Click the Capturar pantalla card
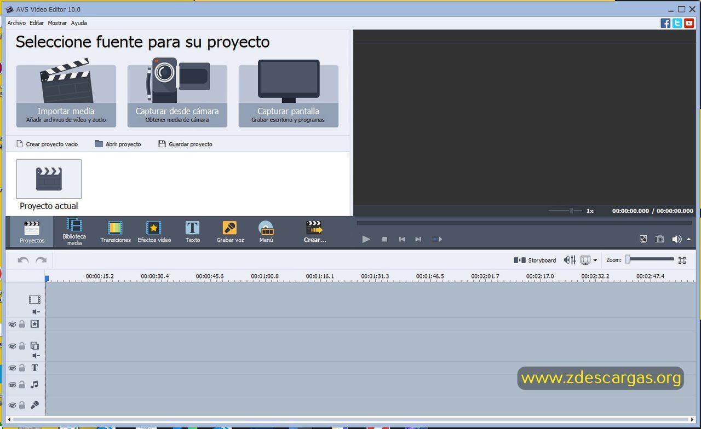 point(288,96)
